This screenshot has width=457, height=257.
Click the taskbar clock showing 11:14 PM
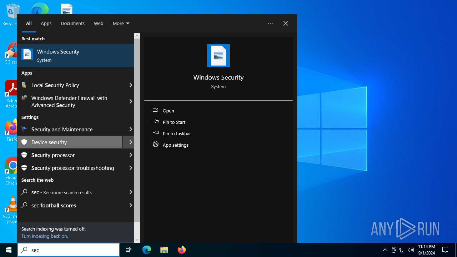pos(427,250)
